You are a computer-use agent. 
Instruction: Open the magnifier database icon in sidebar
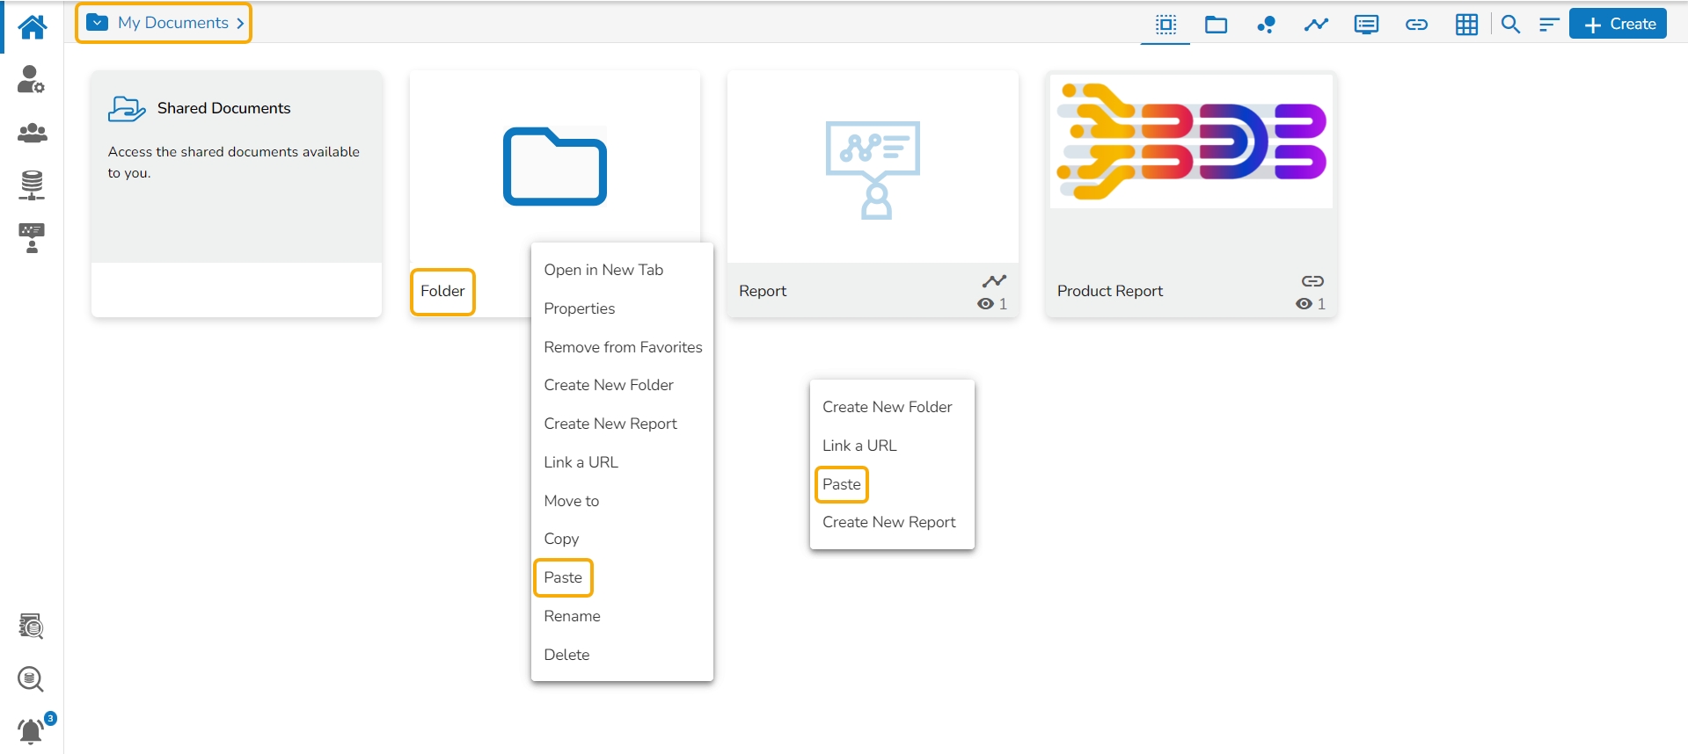(x=31, y=679)
